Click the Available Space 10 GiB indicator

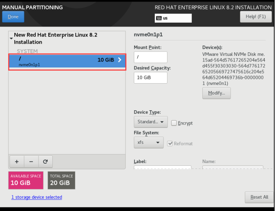26,180
